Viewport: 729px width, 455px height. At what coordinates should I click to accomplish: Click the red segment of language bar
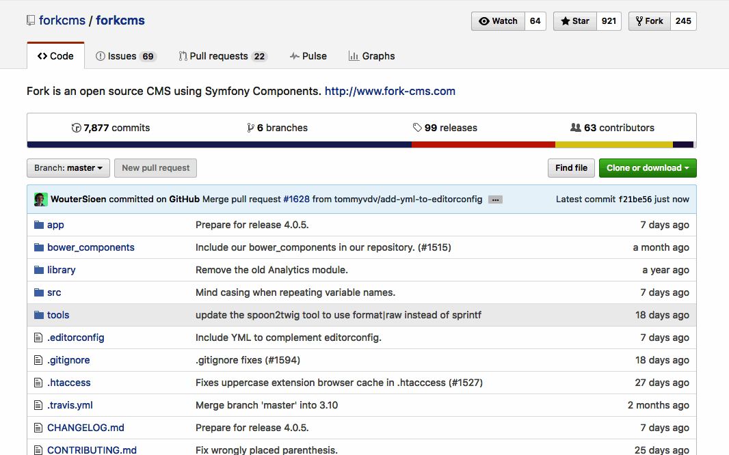coord(483,145)
